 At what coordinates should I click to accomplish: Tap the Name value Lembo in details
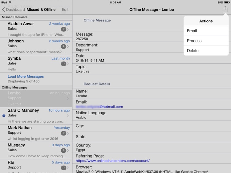pyautogui.click(x=82, y=96)
